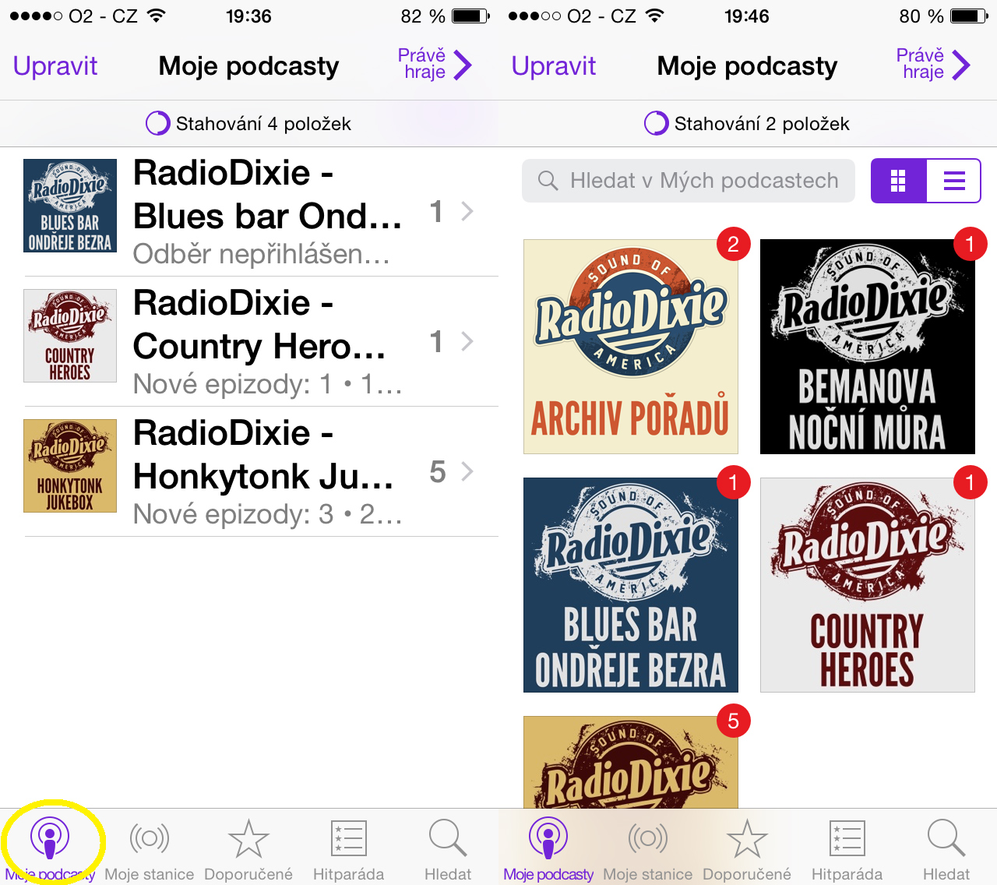997x885 pixels.
Task: Tap battery icon in left status bar
Action: click(470, 16)
